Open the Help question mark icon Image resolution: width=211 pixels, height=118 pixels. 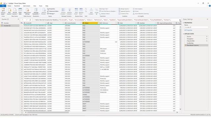210,6
